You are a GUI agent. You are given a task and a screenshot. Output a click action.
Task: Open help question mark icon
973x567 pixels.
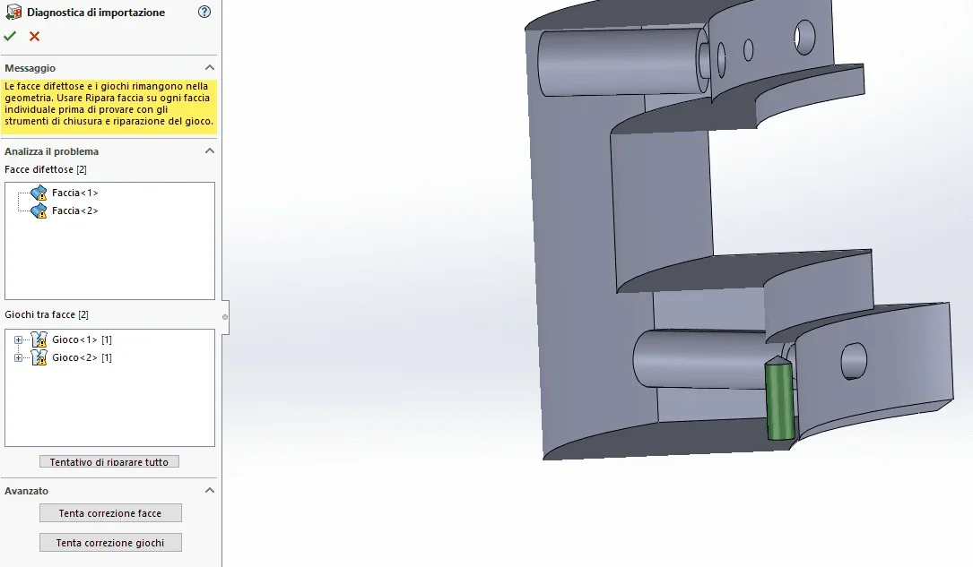point(204,12)
